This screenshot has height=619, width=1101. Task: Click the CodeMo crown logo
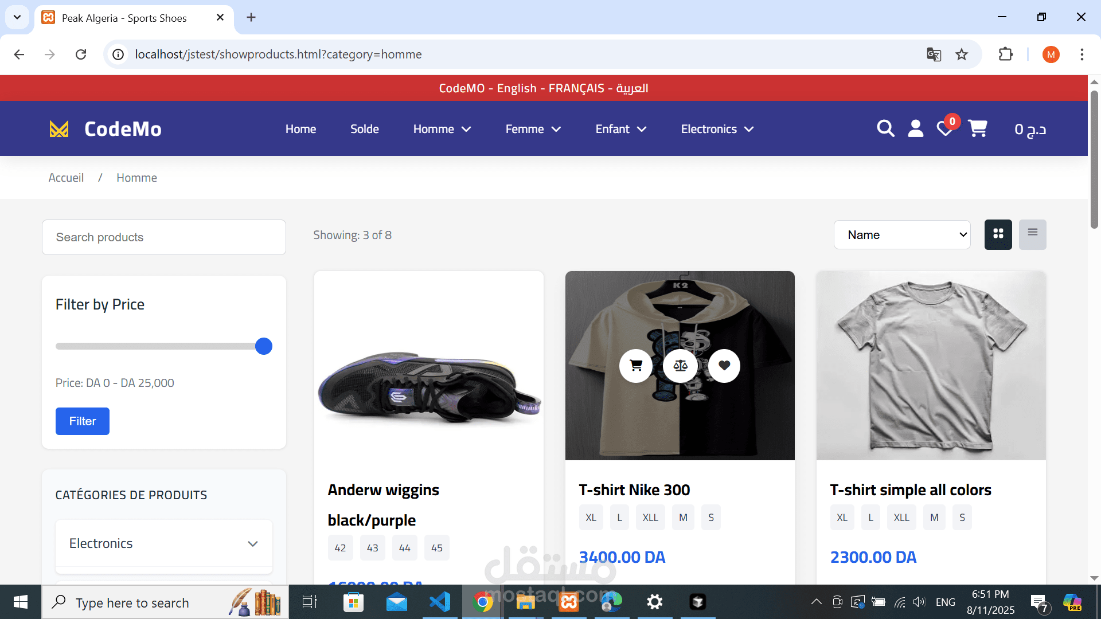[x=59, y=129]
